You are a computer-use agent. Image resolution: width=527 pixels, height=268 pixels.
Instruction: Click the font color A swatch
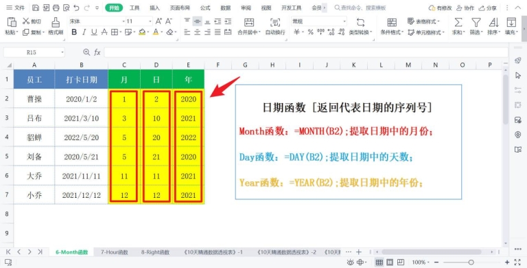click(155, 32)
